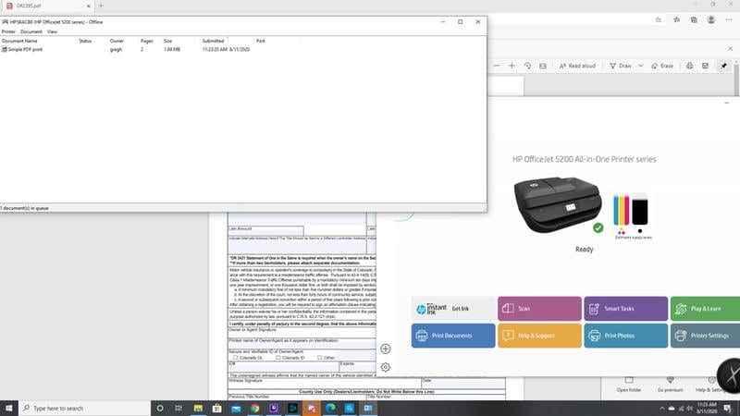Open the Mail app from the taskbar
Viewport: 740px width, 416px height.
[x=236, y=408]
